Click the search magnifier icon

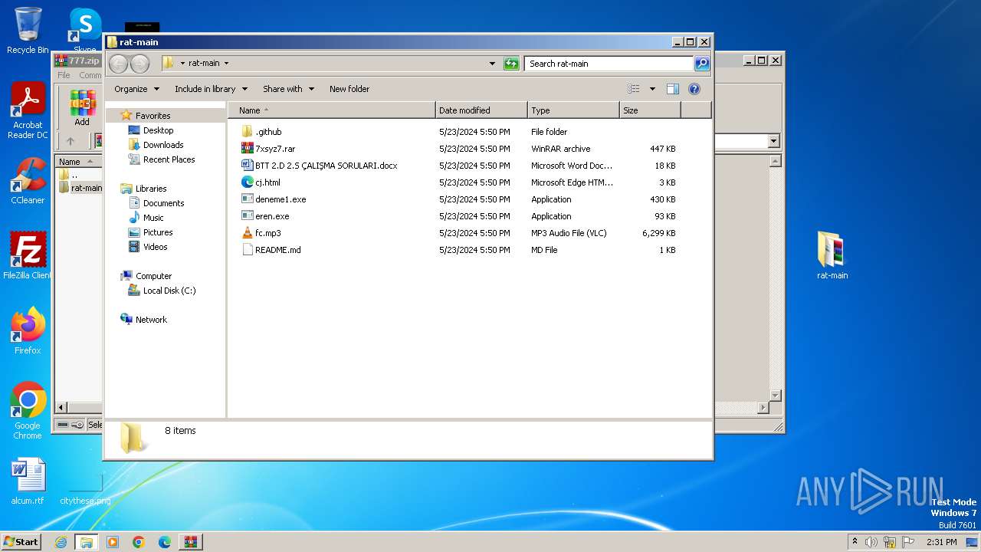tap(701, 64)
